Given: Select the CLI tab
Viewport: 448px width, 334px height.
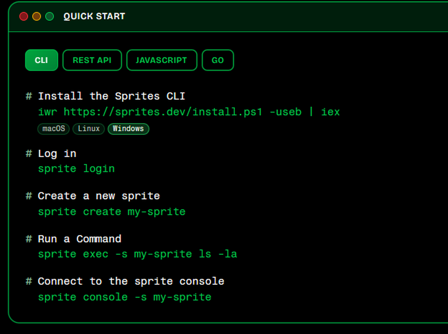Looking at the screenshot, I should click(41, 60).
